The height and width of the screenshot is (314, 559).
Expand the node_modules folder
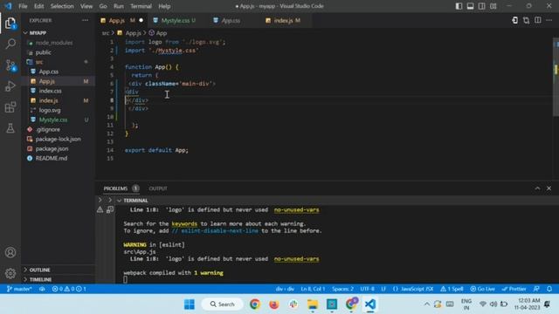pos(54,43)
